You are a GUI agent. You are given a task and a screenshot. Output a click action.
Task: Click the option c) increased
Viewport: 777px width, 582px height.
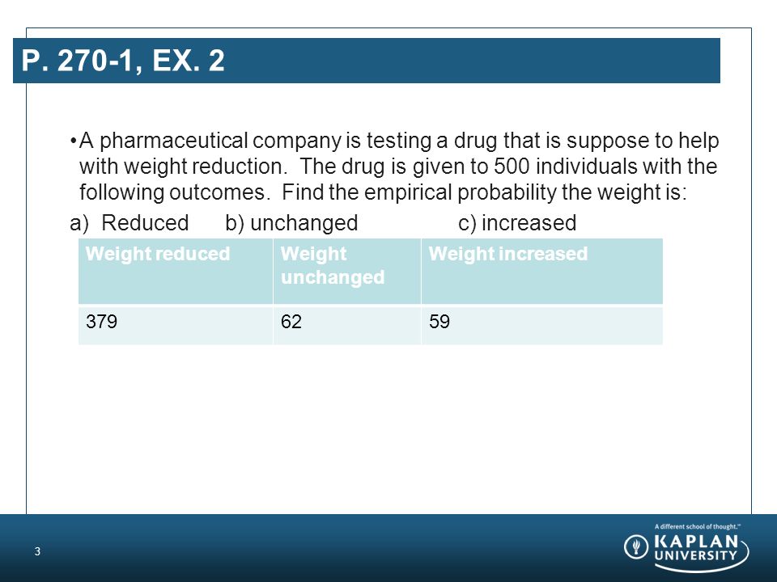[517, 223]
